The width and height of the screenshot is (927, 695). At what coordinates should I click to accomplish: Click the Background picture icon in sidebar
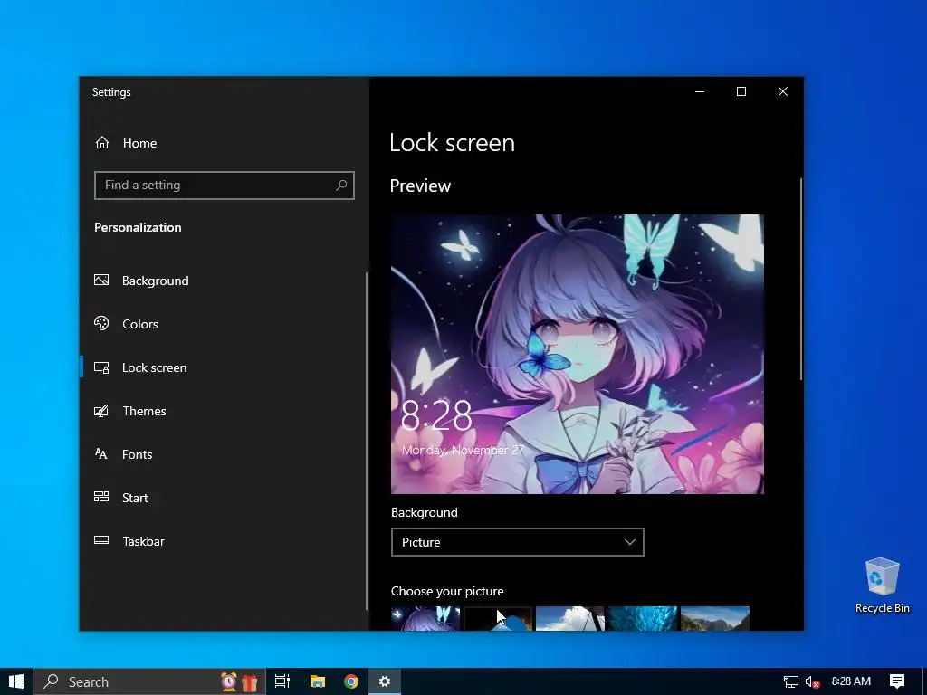(x=101, y=281)
